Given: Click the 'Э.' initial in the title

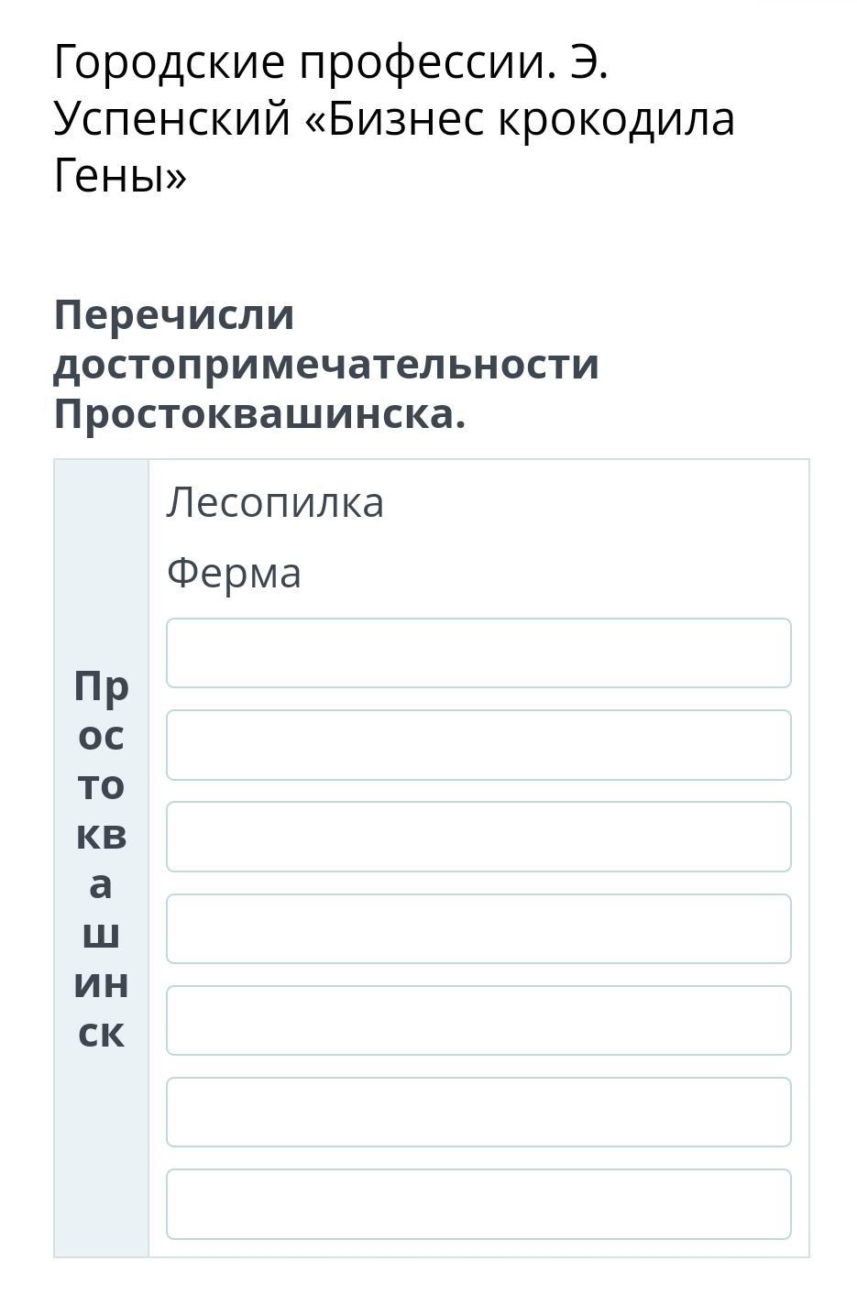Looking at the screenshot, I should [x=588, y=64].
